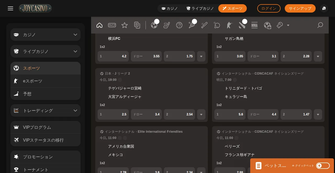Show more sports dropdown arrow in toolbar
This screenshot has width=335, height=173.
288,25
